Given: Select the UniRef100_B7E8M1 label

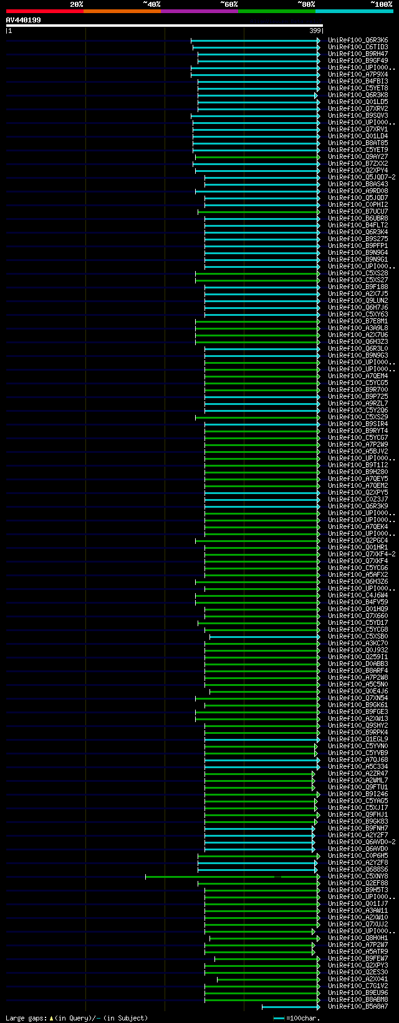Looking at the screenshot, I should (358, 321).
